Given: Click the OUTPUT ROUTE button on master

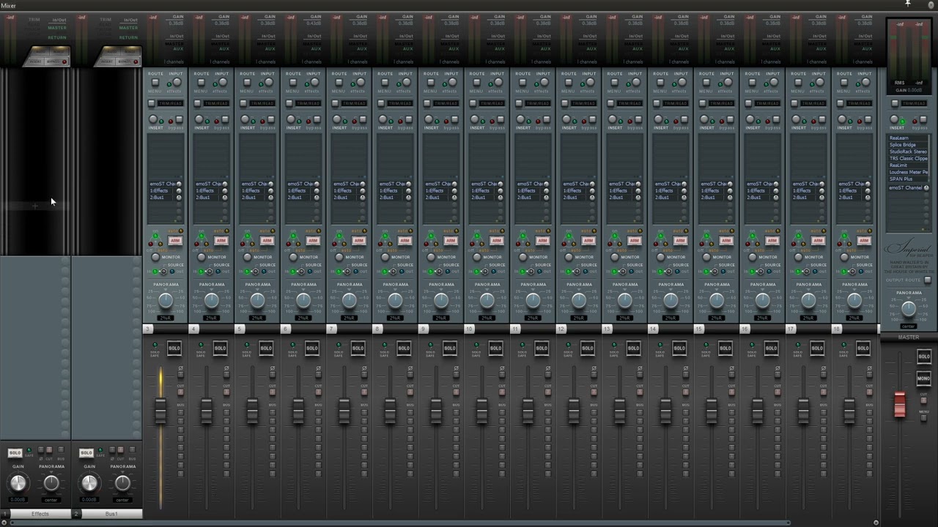Looking at the screenshot, I should [x=928, y=280].
